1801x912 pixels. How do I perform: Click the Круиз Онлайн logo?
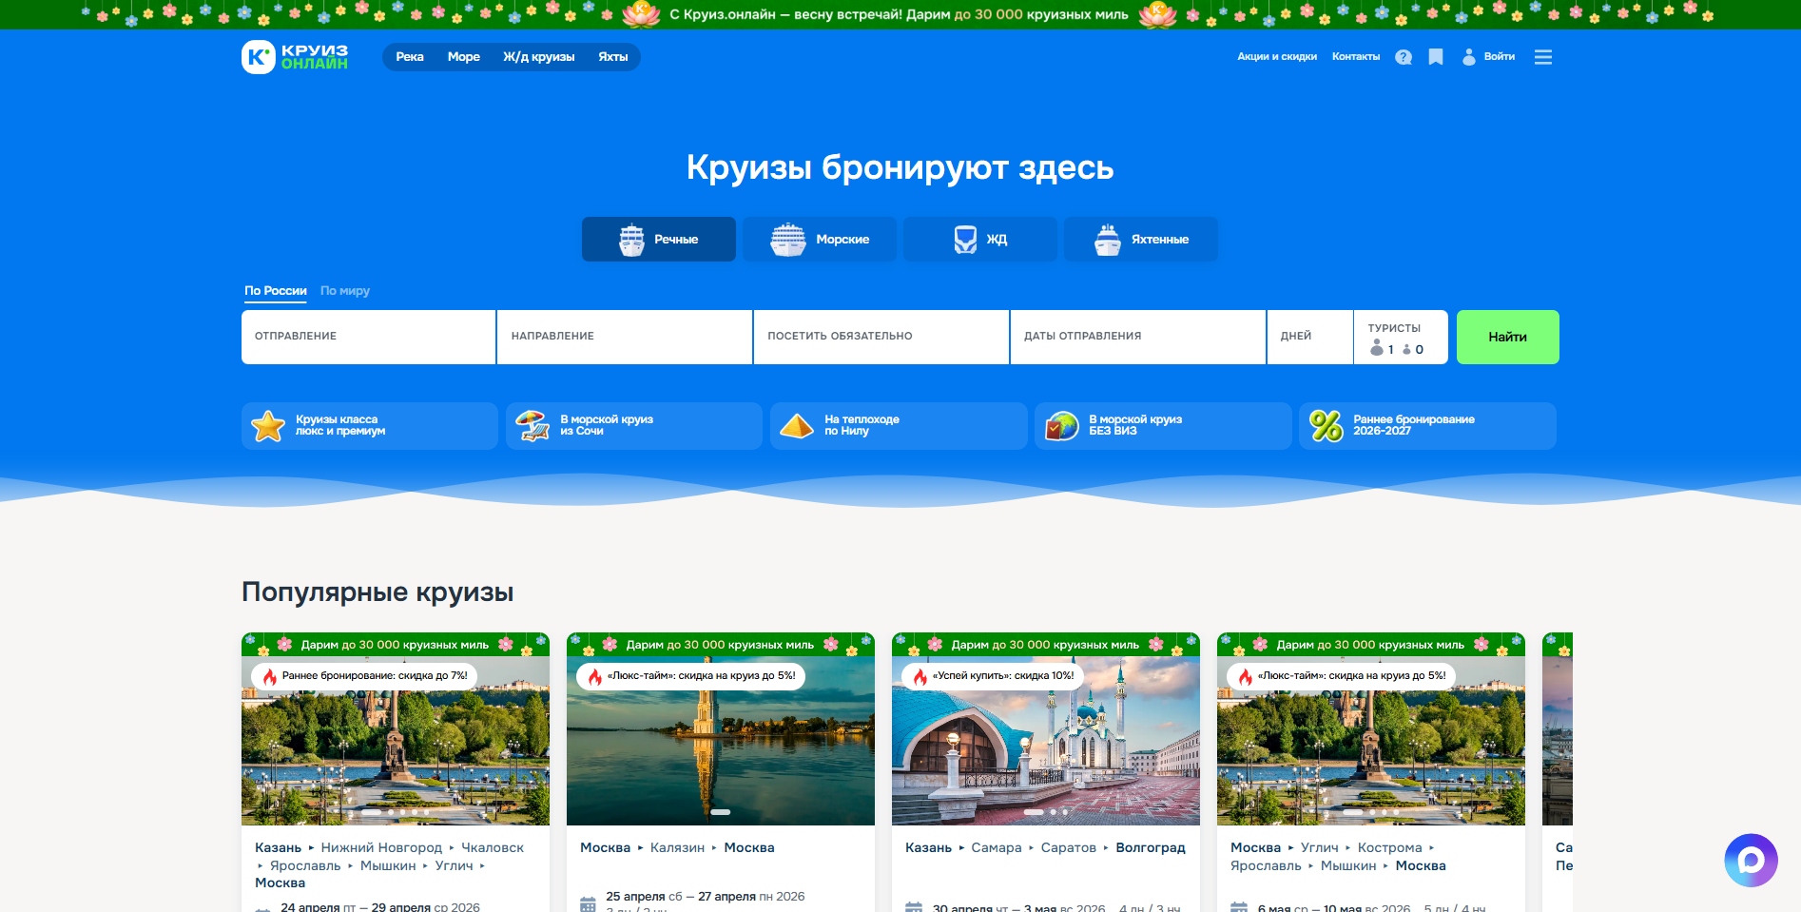click(295, 57)
